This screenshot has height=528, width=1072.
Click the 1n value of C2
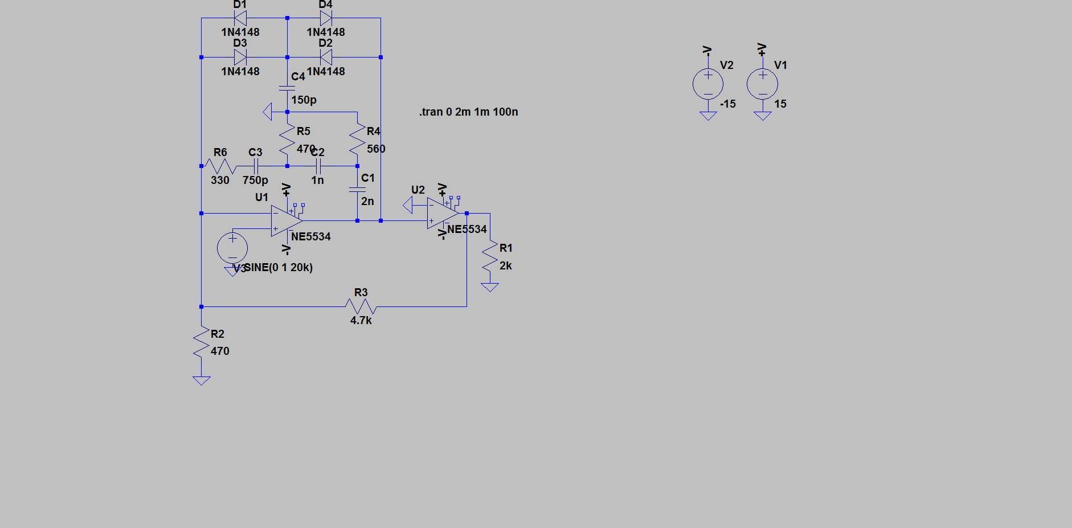click(317, 180)
